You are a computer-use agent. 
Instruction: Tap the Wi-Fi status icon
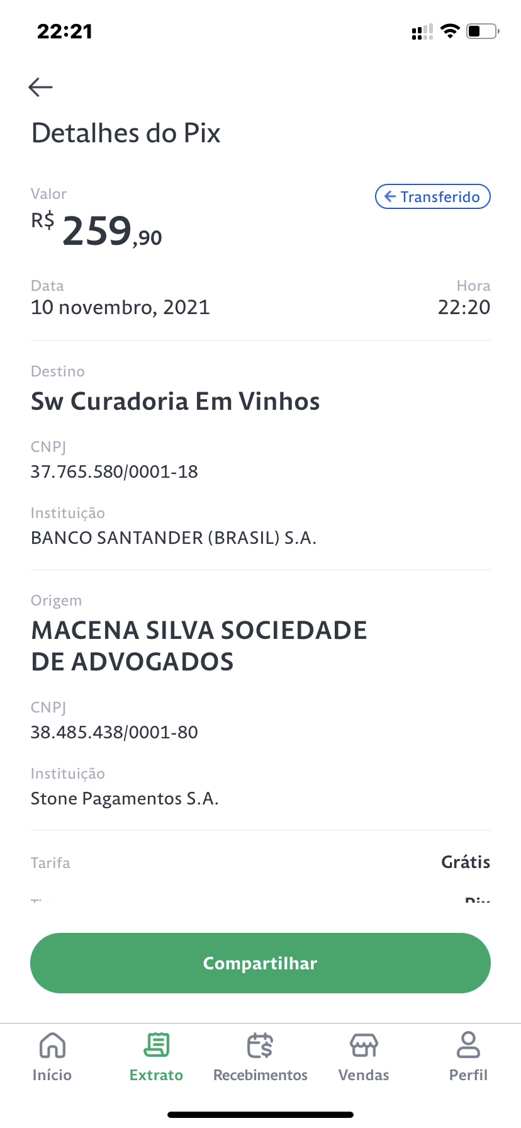pyautogui.click(x=450, y=31)
